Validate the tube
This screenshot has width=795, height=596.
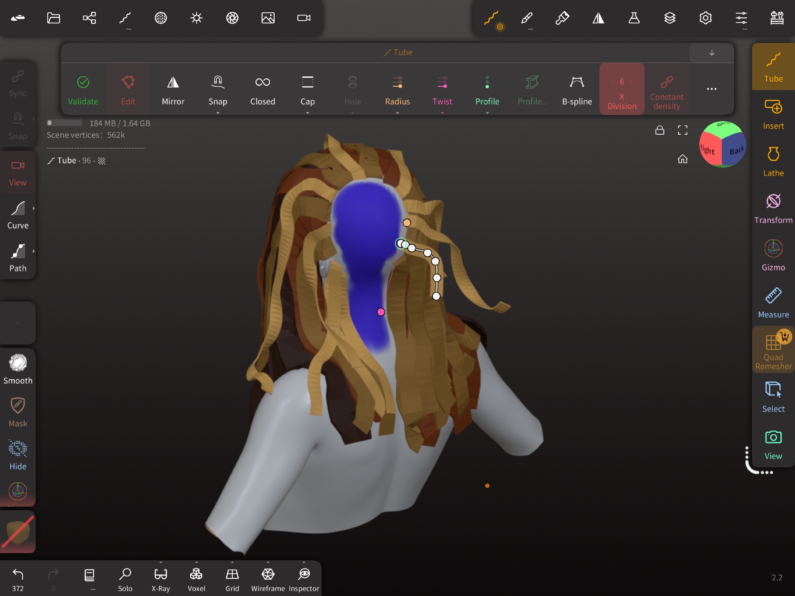83,90
